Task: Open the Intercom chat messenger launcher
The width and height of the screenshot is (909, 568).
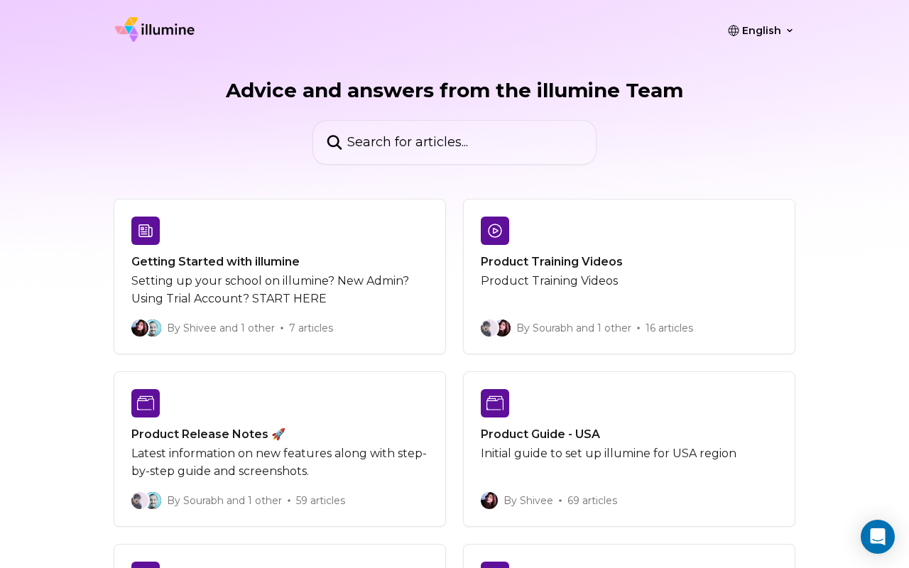Action: click(878, 537)
